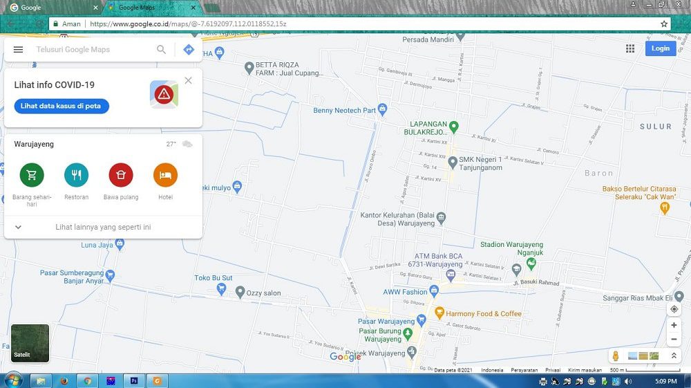
Task: Click the Polsek Warujayeng pin
Action: (x=412, y=351)
